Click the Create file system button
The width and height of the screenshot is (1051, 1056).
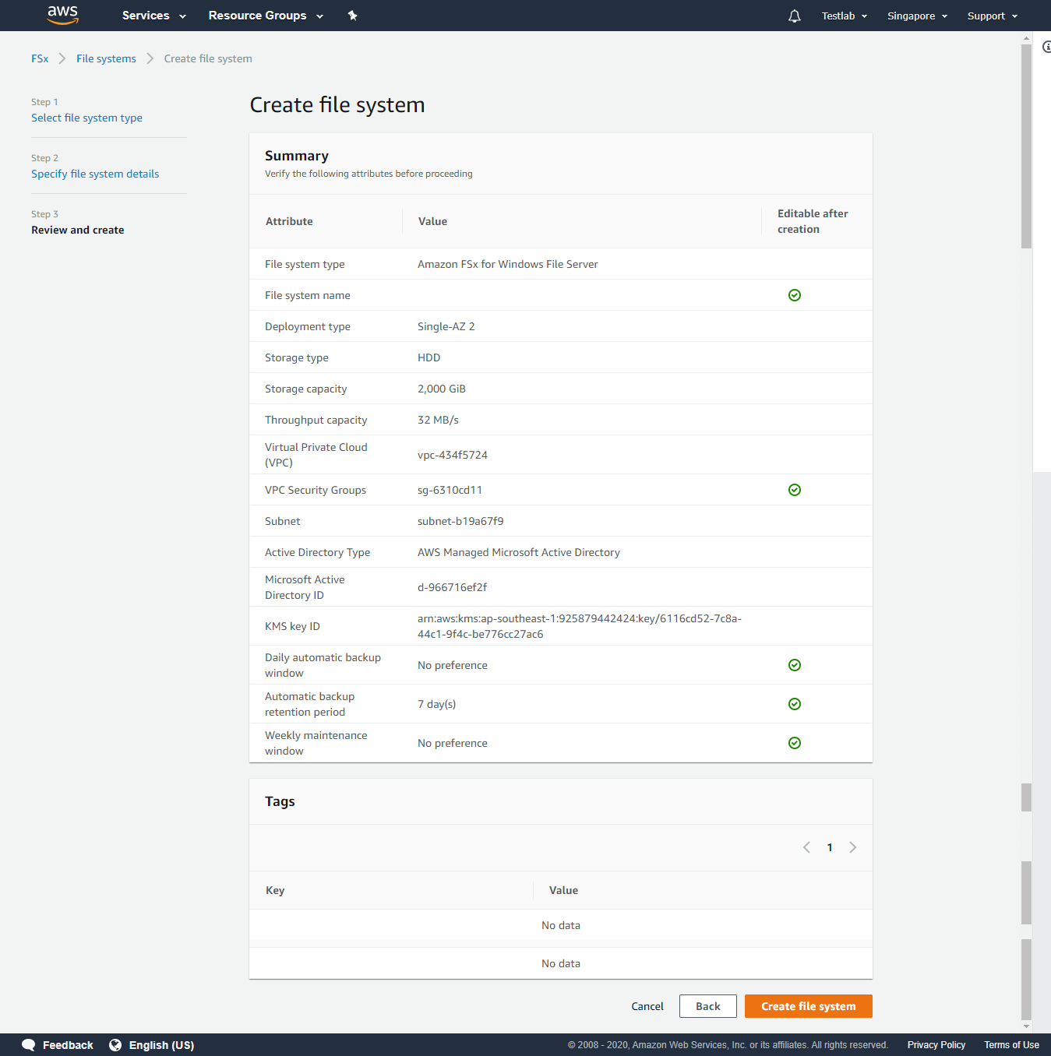point(809,1006)
